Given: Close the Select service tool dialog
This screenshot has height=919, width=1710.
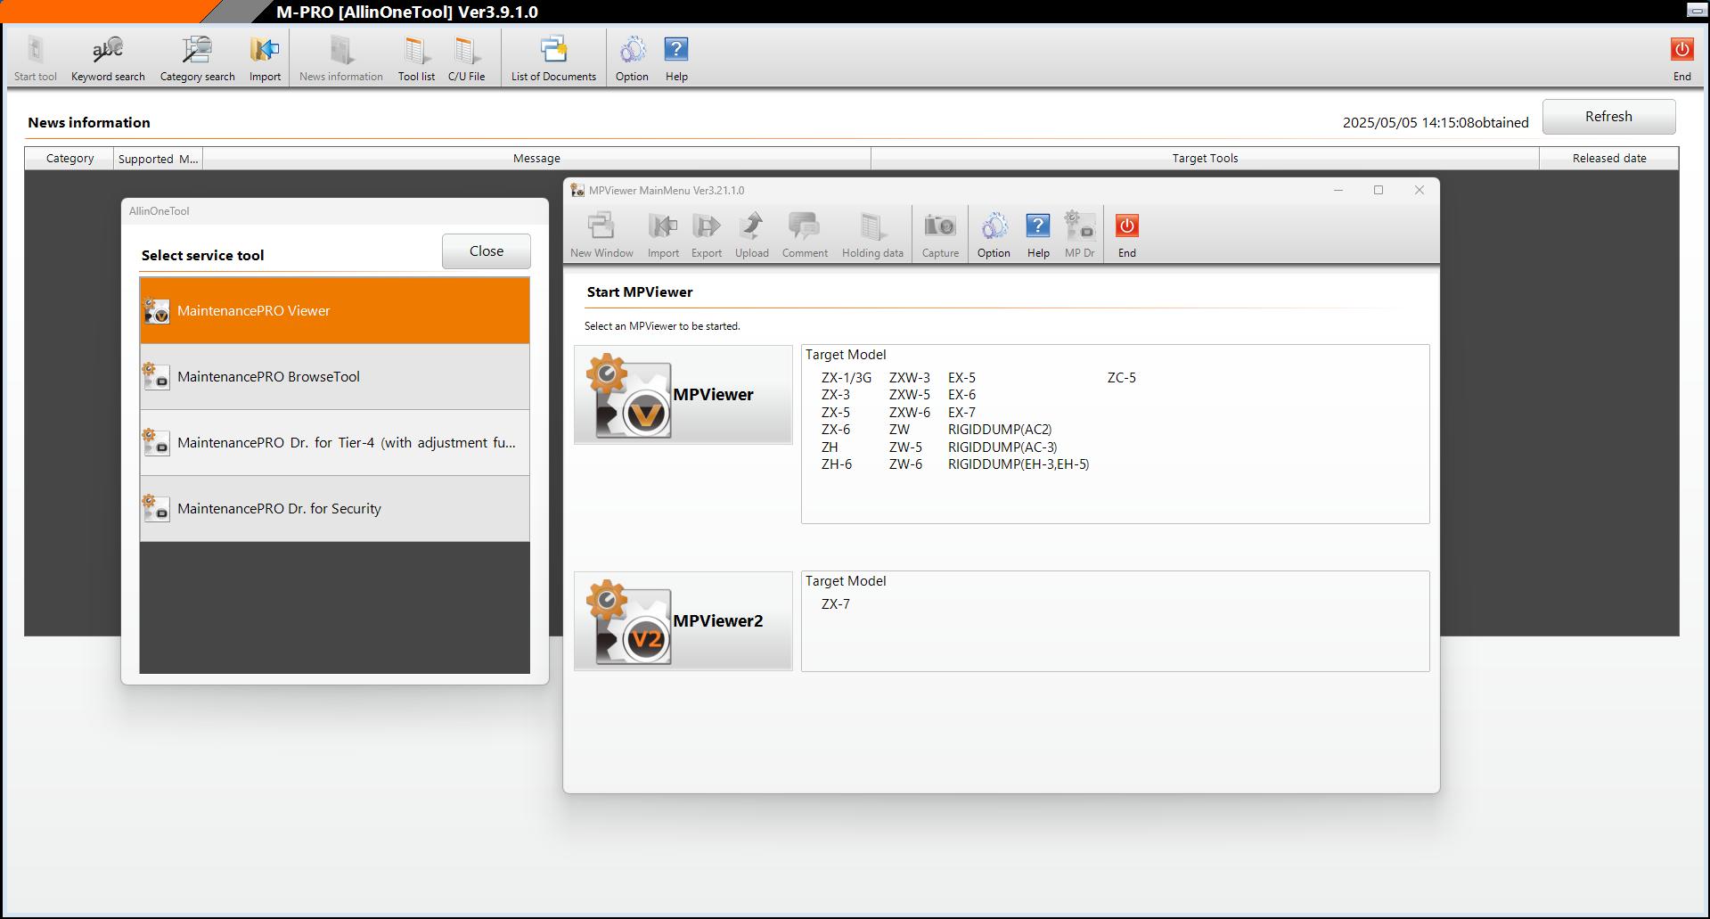Looking at the screenshot, I should pyautogui.click(x=487, y=251).
